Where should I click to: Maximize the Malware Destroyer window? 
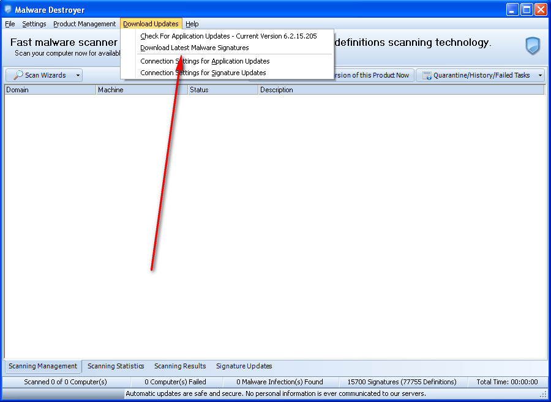527,10
